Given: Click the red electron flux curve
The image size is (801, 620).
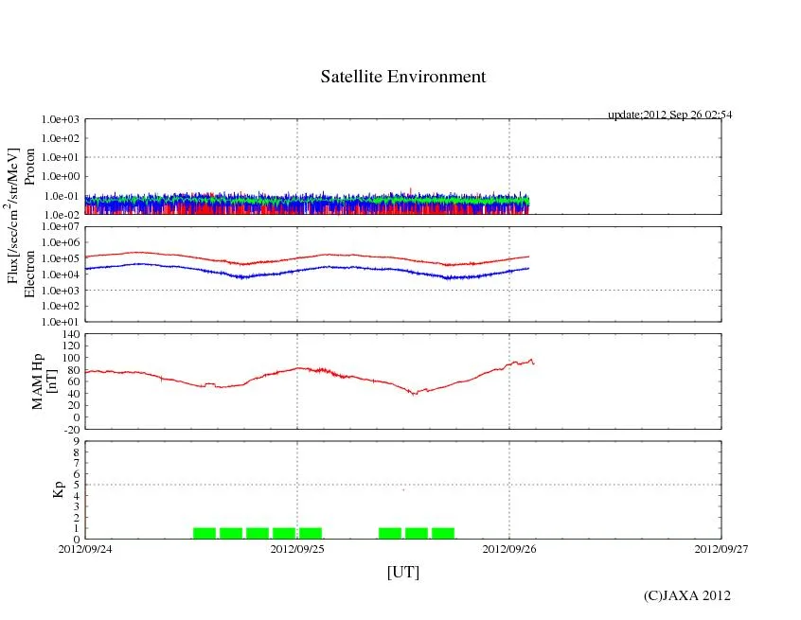Looking at the screenshot, I should pos(189,256).
